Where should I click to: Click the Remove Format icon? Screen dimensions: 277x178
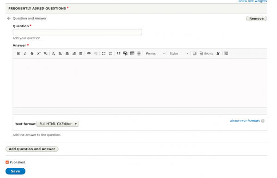(x=54, y=54)
